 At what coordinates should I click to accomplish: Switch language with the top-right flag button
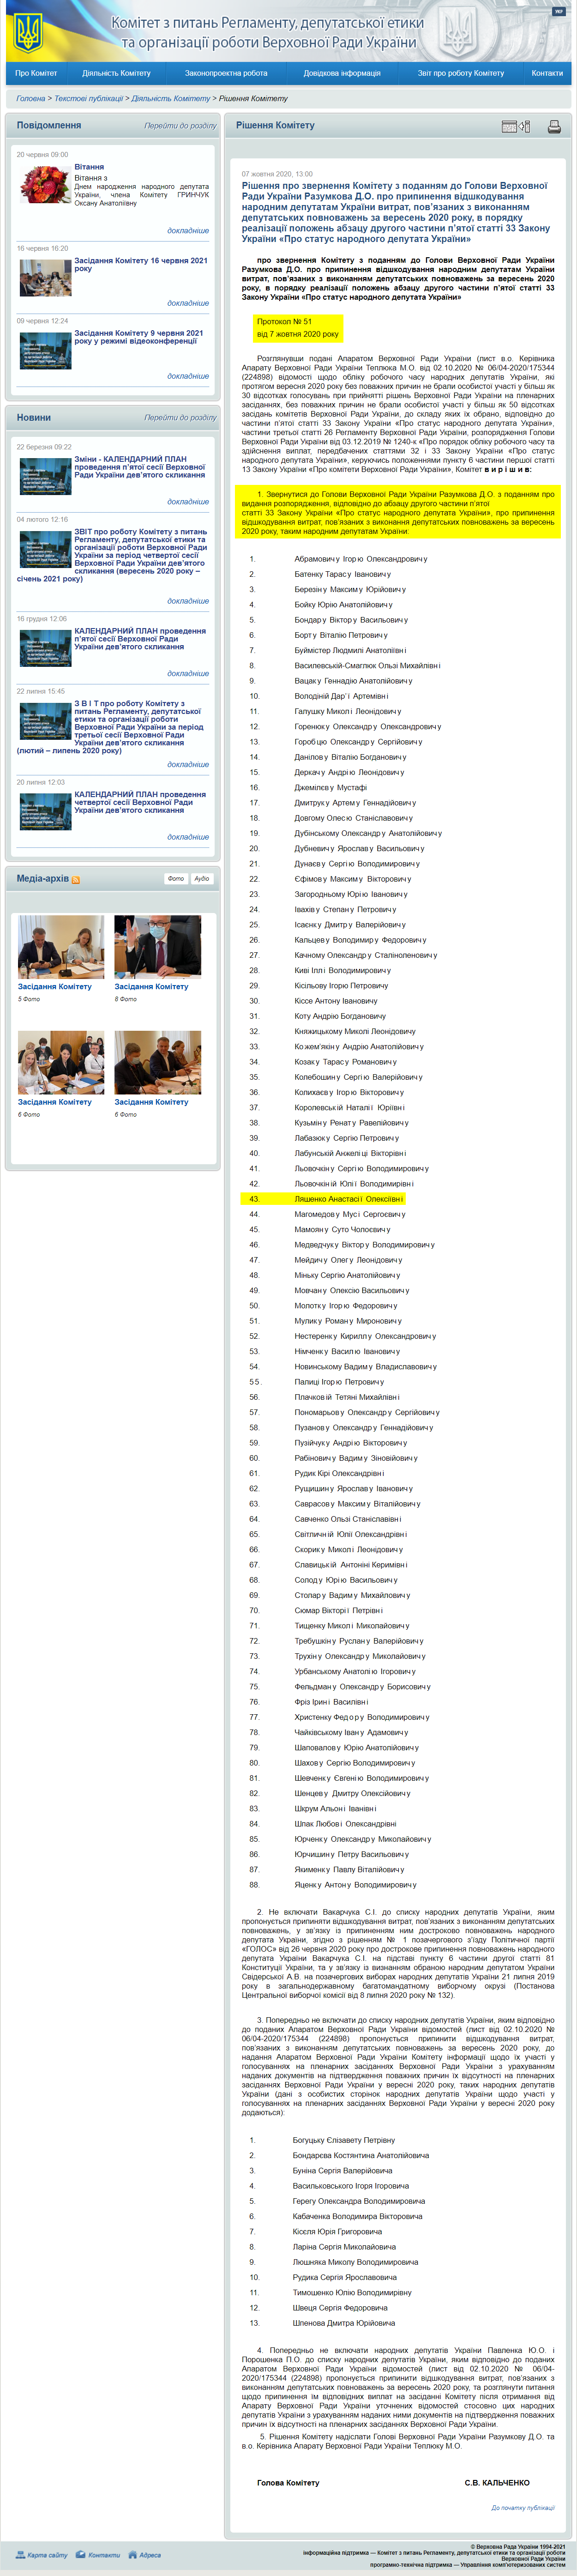pyautogui.click(x=558, y=12)
